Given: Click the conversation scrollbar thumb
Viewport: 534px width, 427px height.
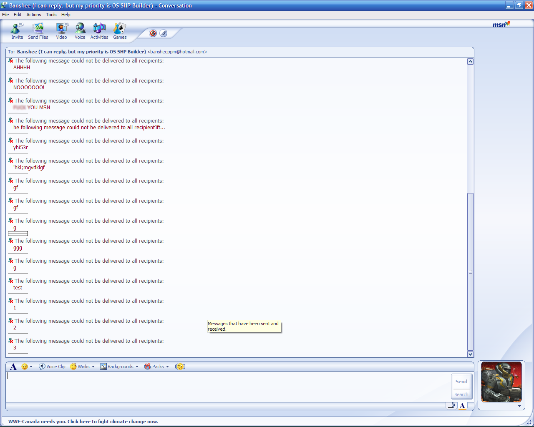Looking at the screenshot, I should pyautogui.click(x=471, y=272).
